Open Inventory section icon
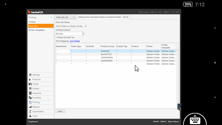This screenshot has height=125, width=222. [30, 98]
